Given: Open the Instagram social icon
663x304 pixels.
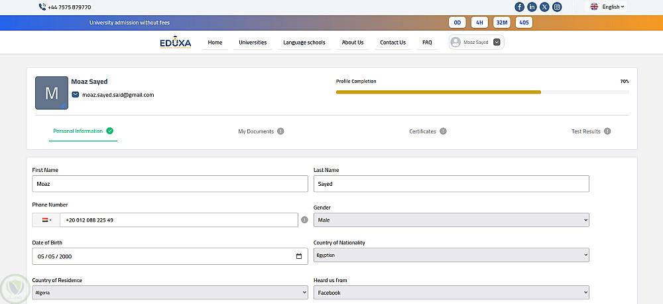Looking at the screenshot, I should point(557,7).
